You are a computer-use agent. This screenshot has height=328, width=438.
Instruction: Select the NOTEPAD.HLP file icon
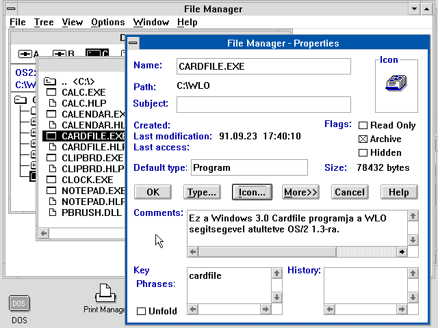(x=52, y=201)
